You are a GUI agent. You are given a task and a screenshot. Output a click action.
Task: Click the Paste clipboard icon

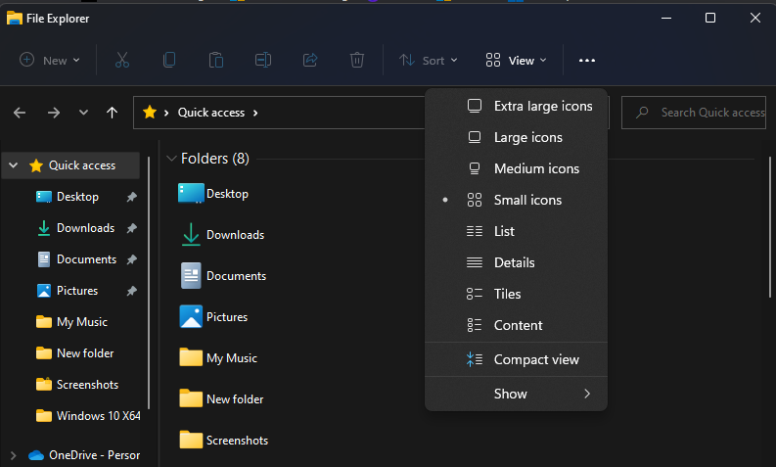(216, 60)
